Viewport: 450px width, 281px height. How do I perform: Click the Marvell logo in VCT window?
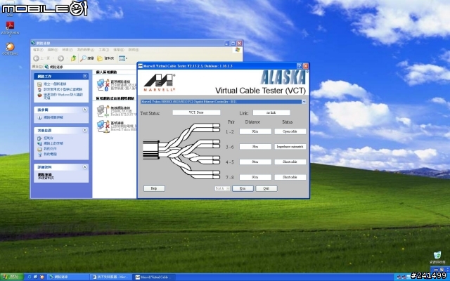(x=160, y=83)
